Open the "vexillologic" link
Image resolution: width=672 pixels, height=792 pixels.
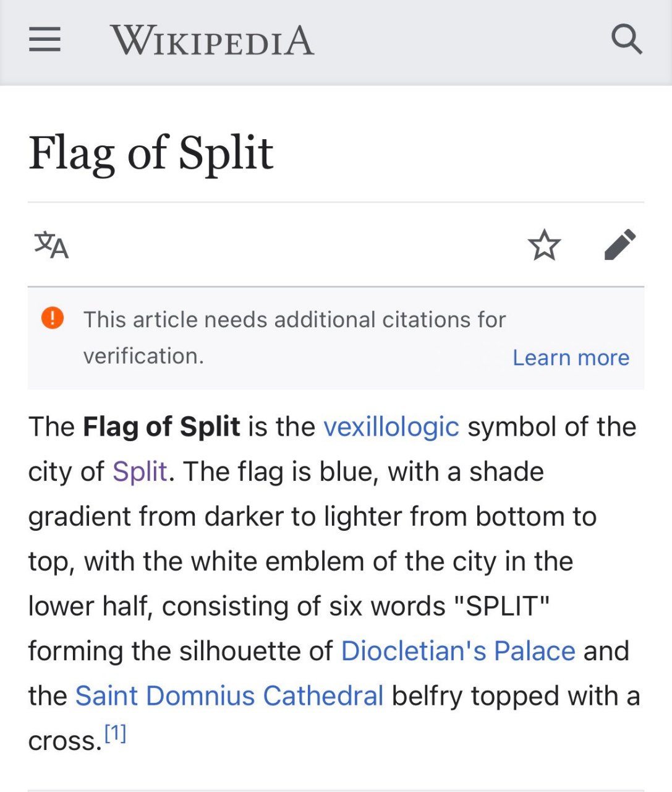click(x=391, y=427)
